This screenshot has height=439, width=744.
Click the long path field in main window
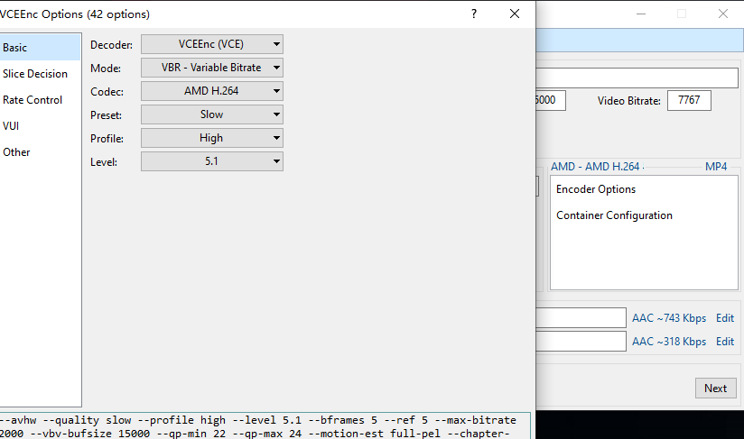pyautogui.click(x=637, y=78)
